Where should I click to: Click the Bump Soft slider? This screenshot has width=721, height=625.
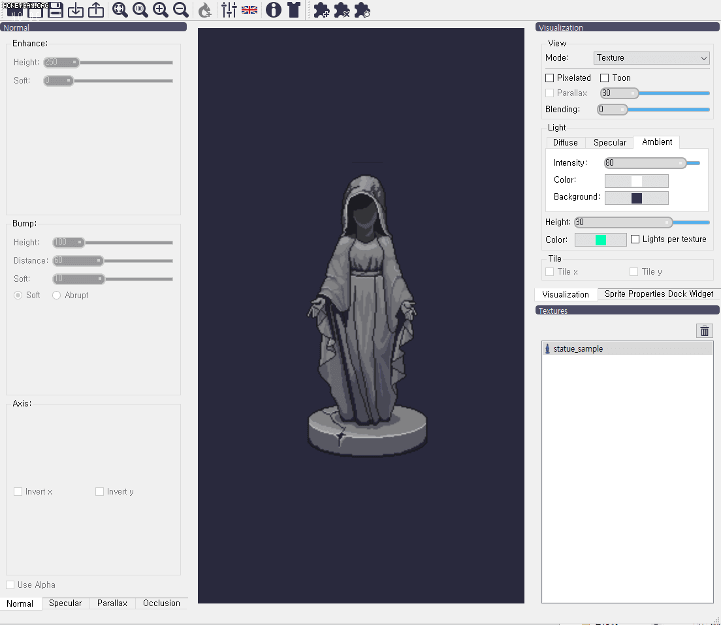tap(112, 279)
